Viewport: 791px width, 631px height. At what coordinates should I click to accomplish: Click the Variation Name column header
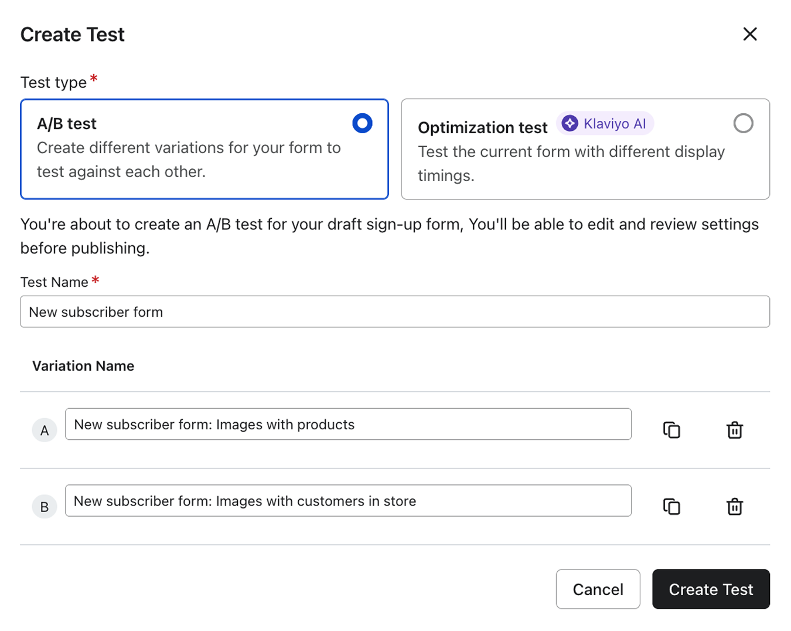pyautogui.click(x=83, y=366)
